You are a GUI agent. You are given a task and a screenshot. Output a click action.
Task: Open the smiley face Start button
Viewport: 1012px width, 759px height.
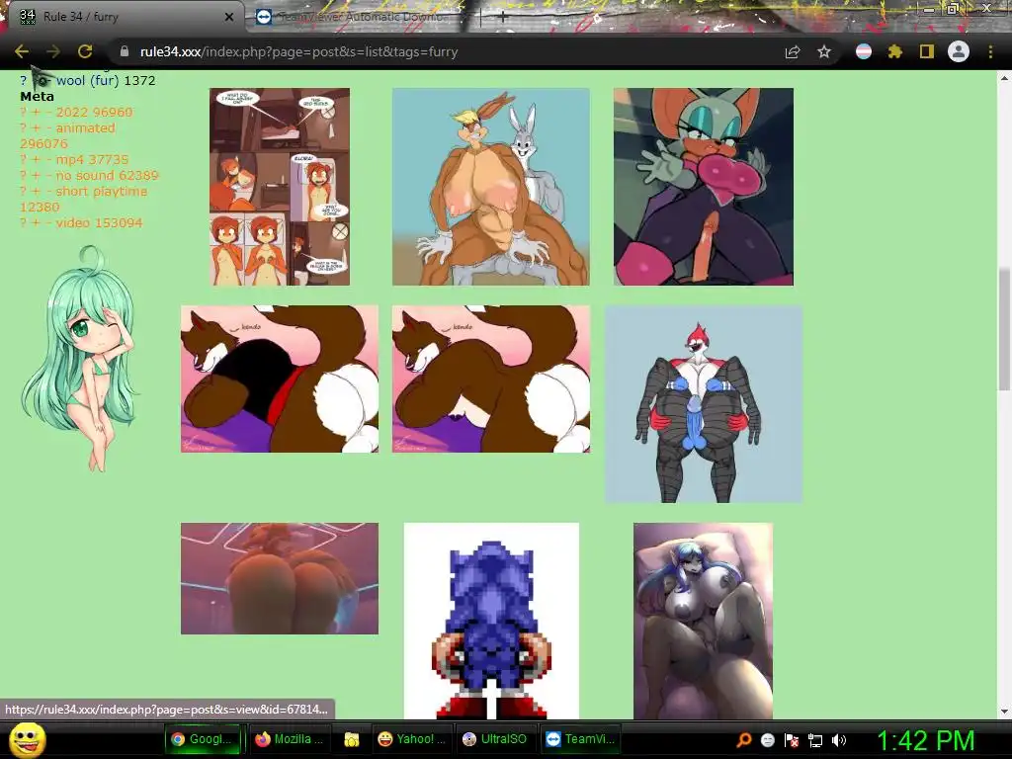pos(27,739)
